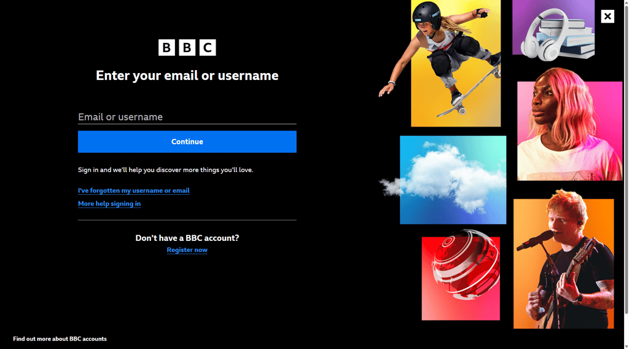Click the "Sign in and we'll help you discover" text
Image resolution: width=629 pixels, height=349 pixels.
click(x=165, y=170)
